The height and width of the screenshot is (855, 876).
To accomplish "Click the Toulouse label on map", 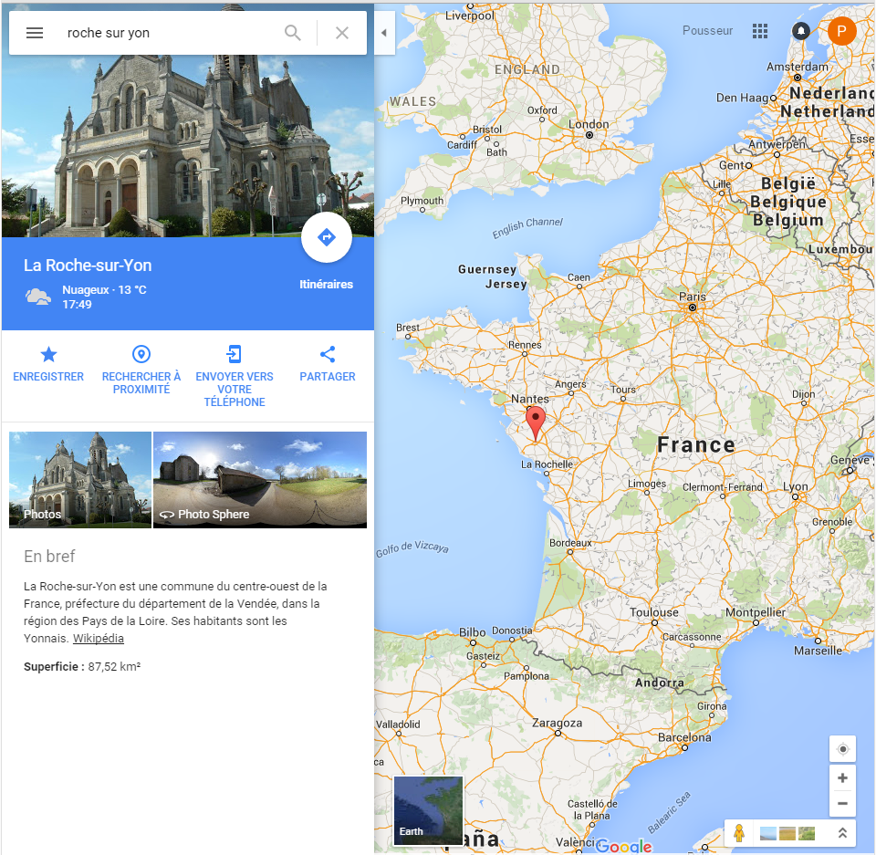I will [x=654, y=612].
